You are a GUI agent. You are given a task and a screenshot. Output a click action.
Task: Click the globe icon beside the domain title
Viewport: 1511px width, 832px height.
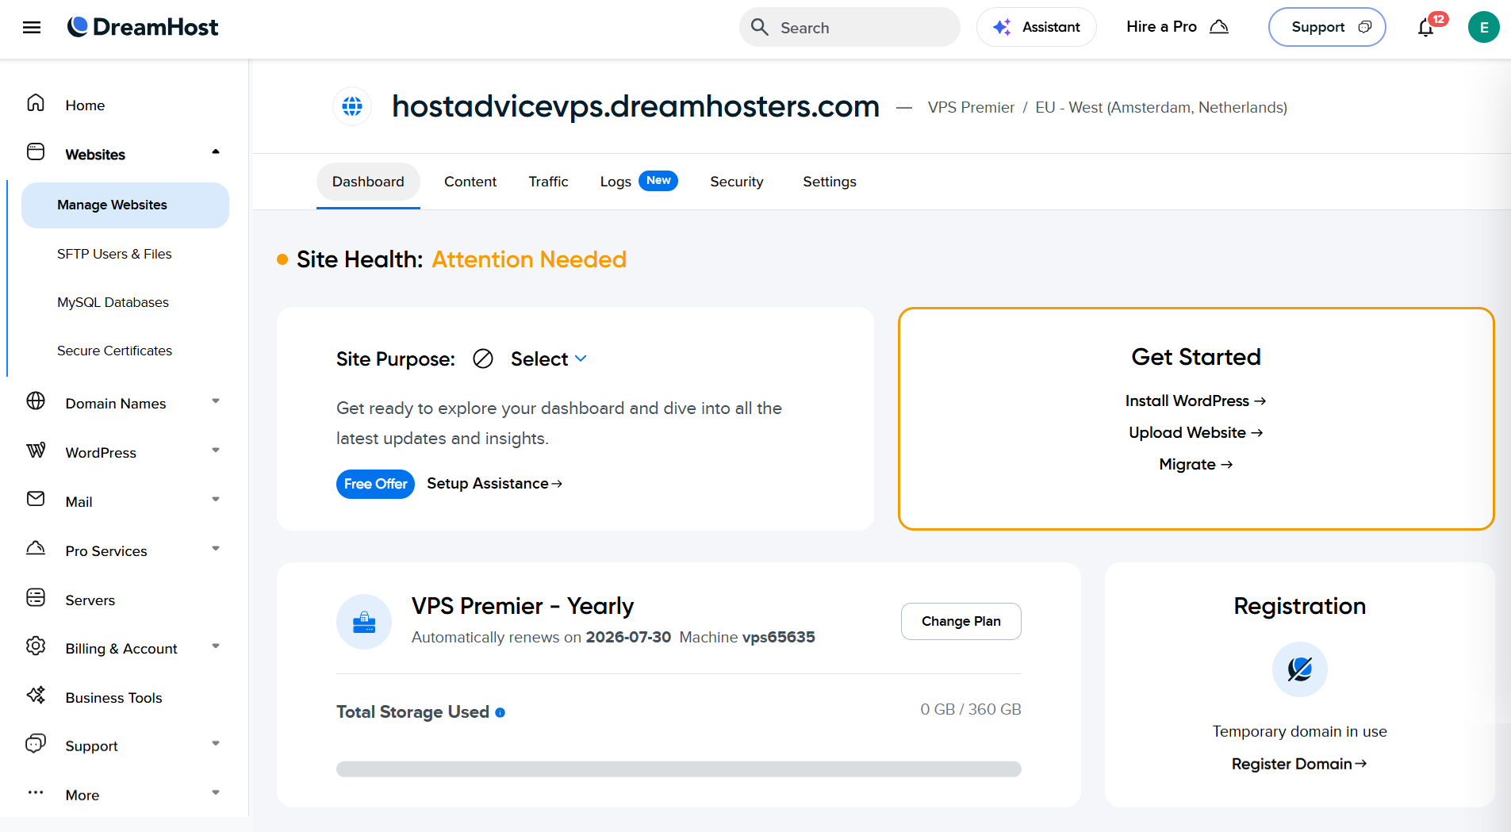click(352, 105)
